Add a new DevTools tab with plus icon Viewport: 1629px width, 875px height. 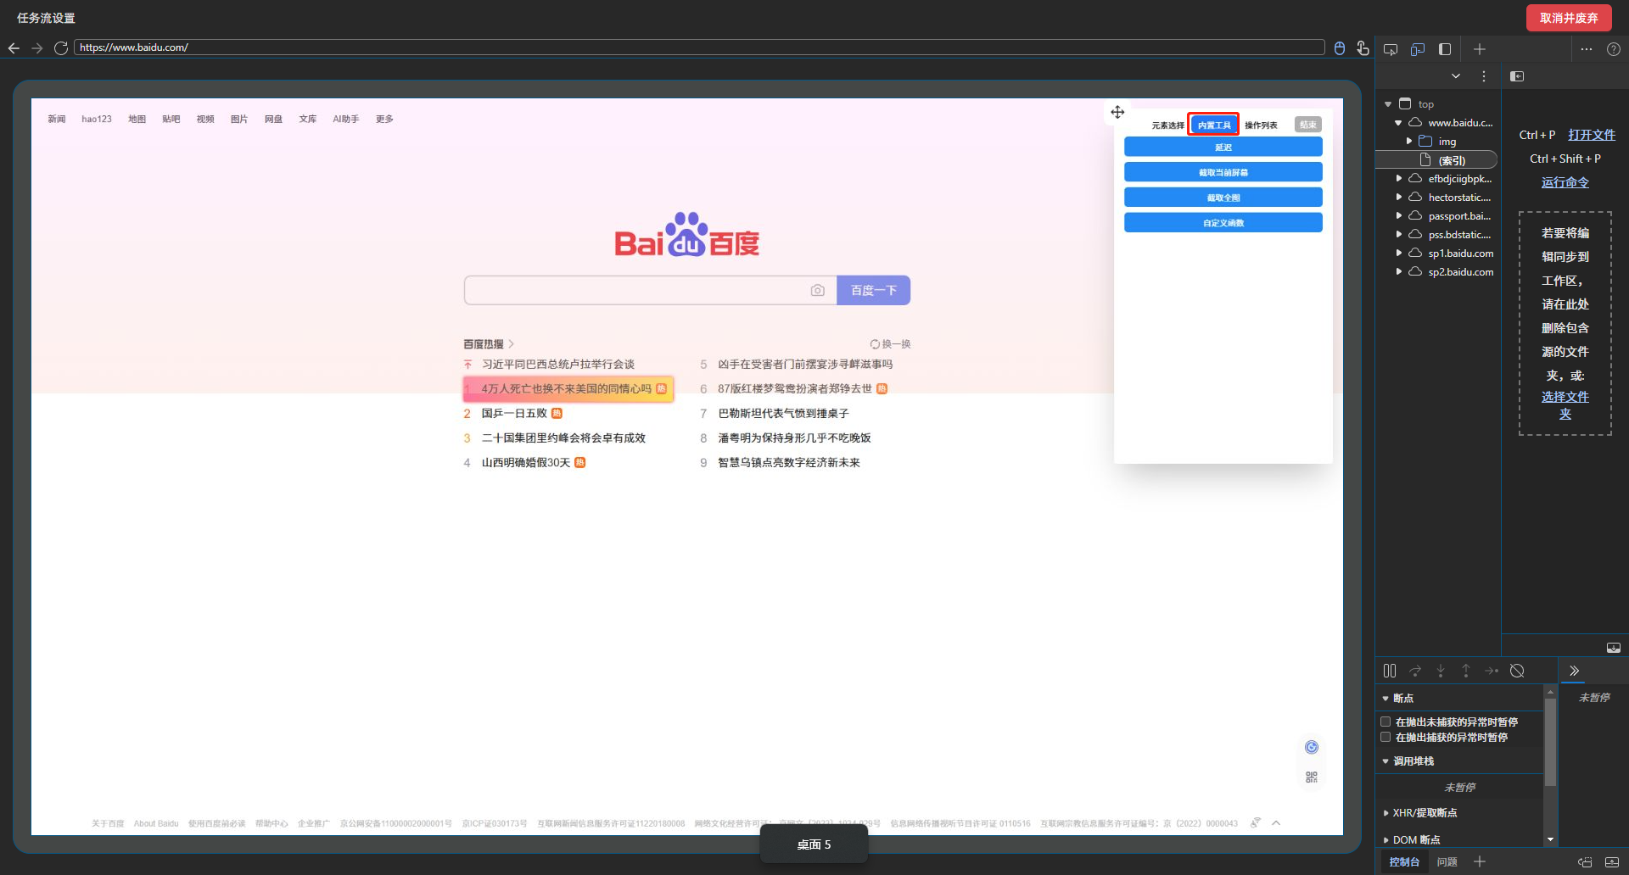(1480, 49)
